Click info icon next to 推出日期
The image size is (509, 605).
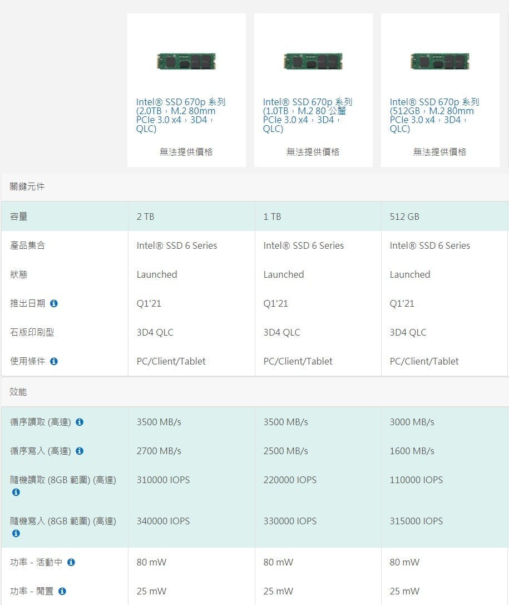coord(54,304)
